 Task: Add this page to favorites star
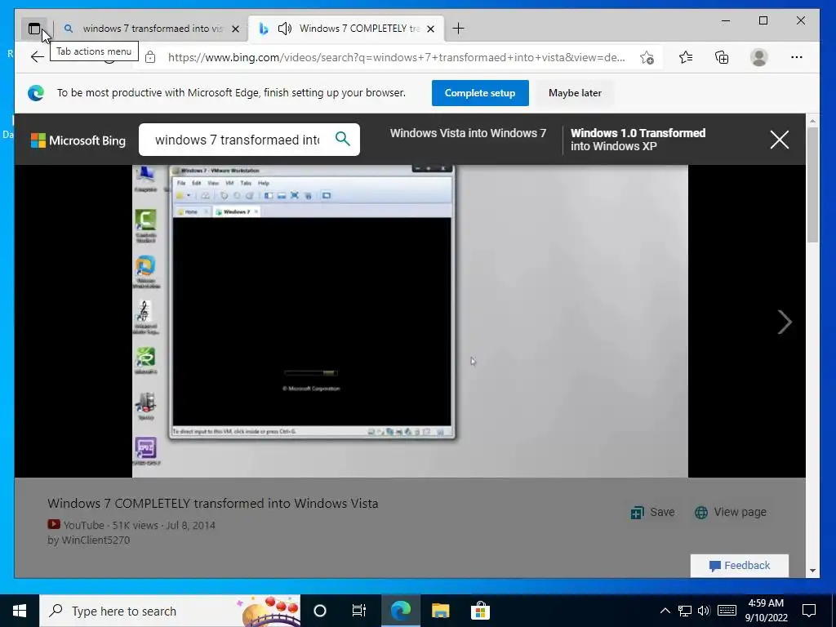[x=647, y=57]
